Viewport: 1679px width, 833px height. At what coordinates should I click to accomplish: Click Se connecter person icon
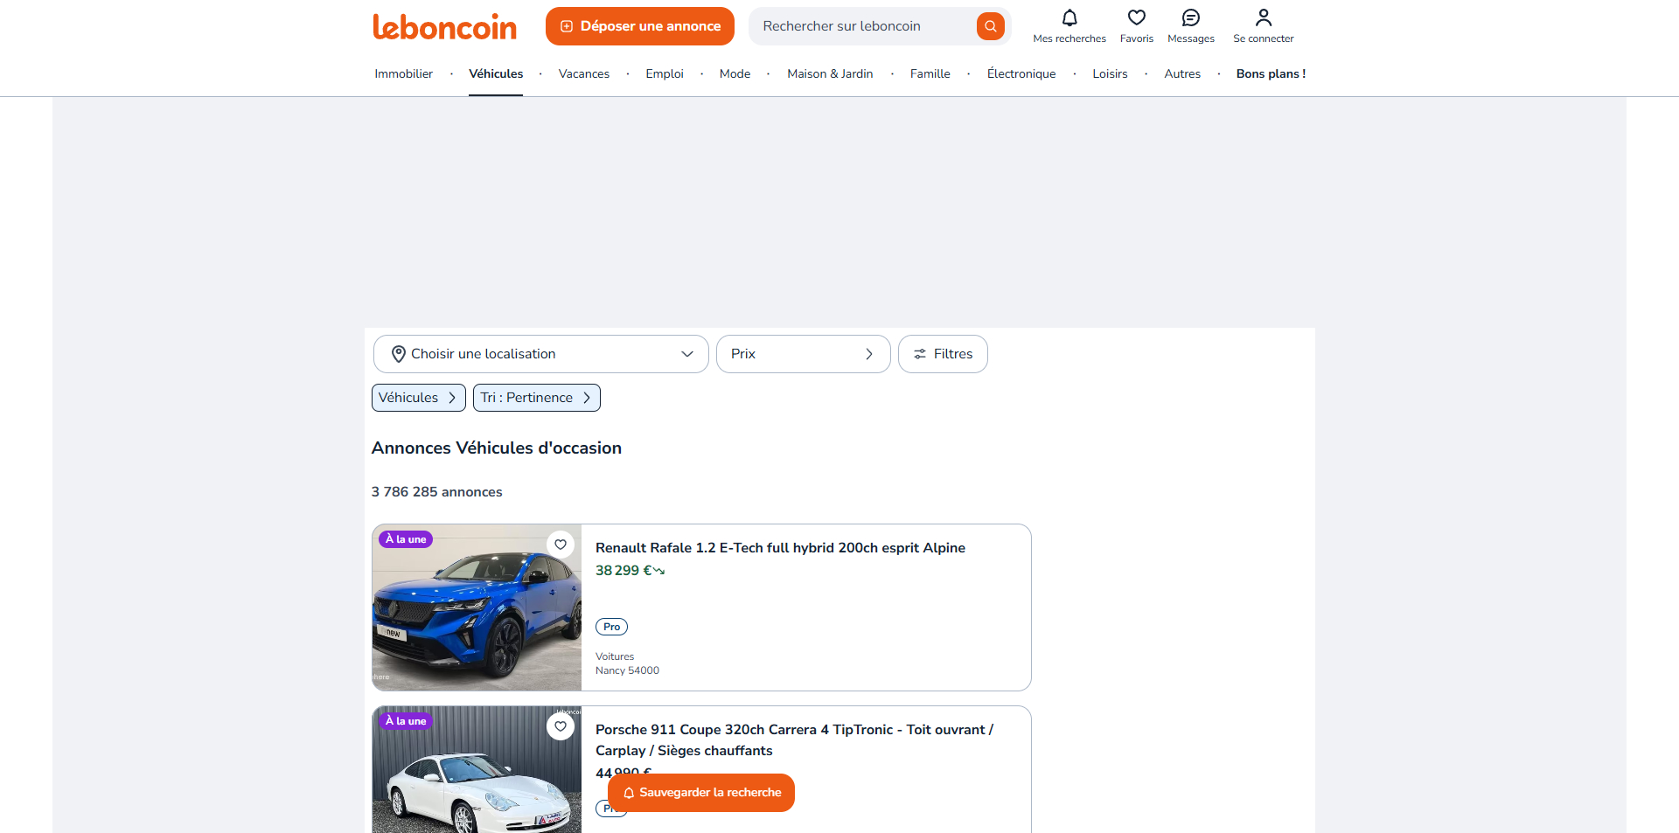pyautogui.click(x=1264, y=17)
